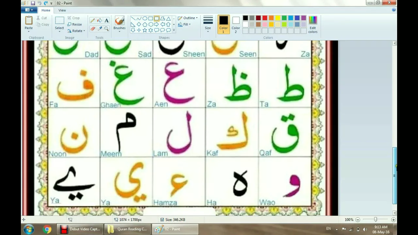Open Quran Reading folder in taskbar
This screenshot has height=235, width=418.
coord(128,229)
